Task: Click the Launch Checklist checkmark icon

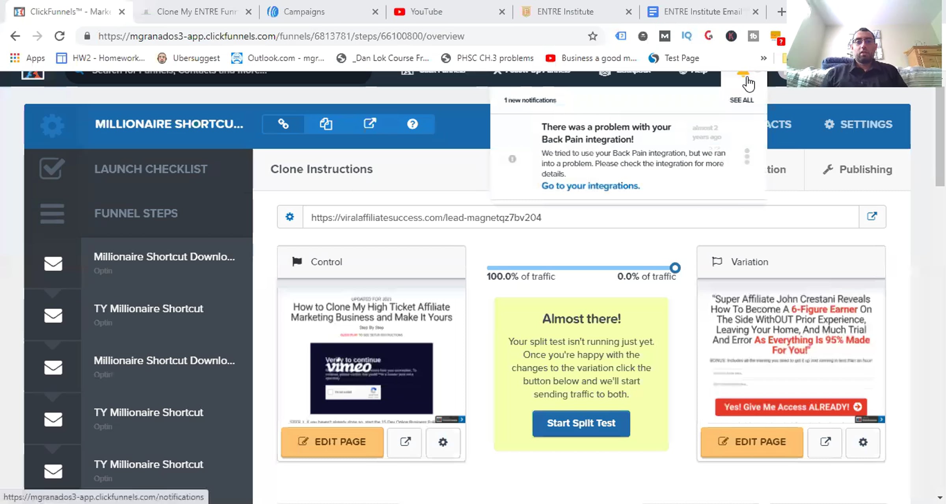Action: point(52,169)
